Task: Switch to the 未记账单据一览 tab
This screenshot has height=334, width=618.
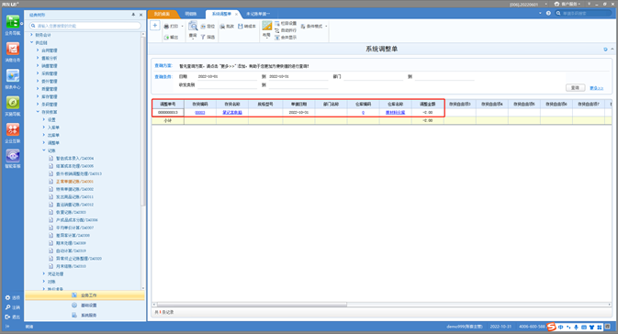Action: (x=258, y=14)
